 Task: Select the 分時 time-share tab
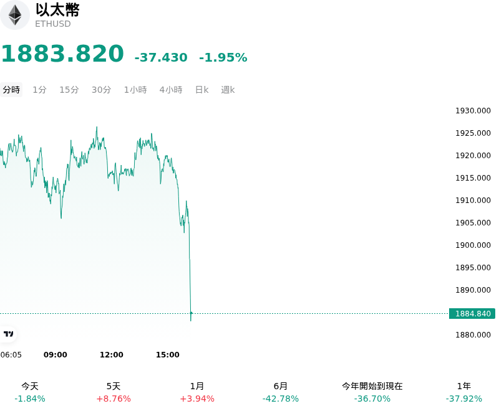point(11,90)
